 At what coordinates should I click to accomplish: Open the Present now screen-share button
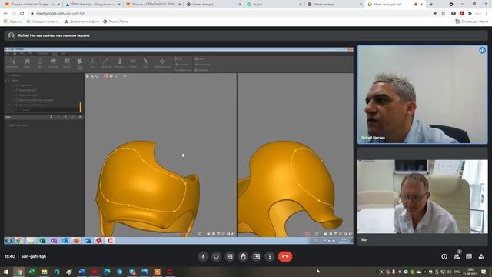click(x=256, y=256)
